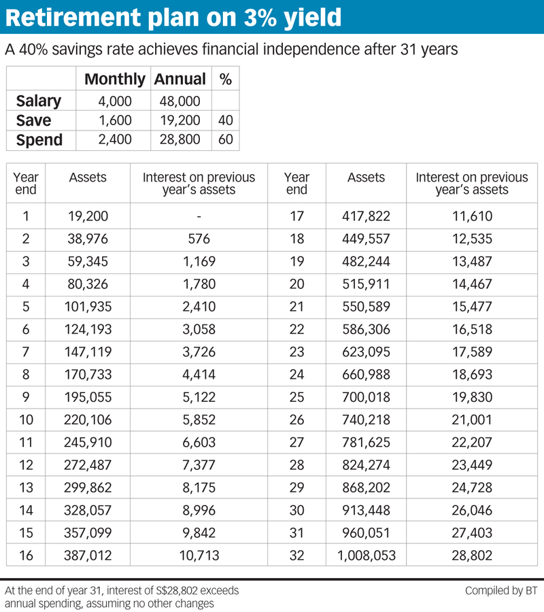Click interest value 27,403 in year 31
This screenshot has width=544, height=612.
(472, 532)
